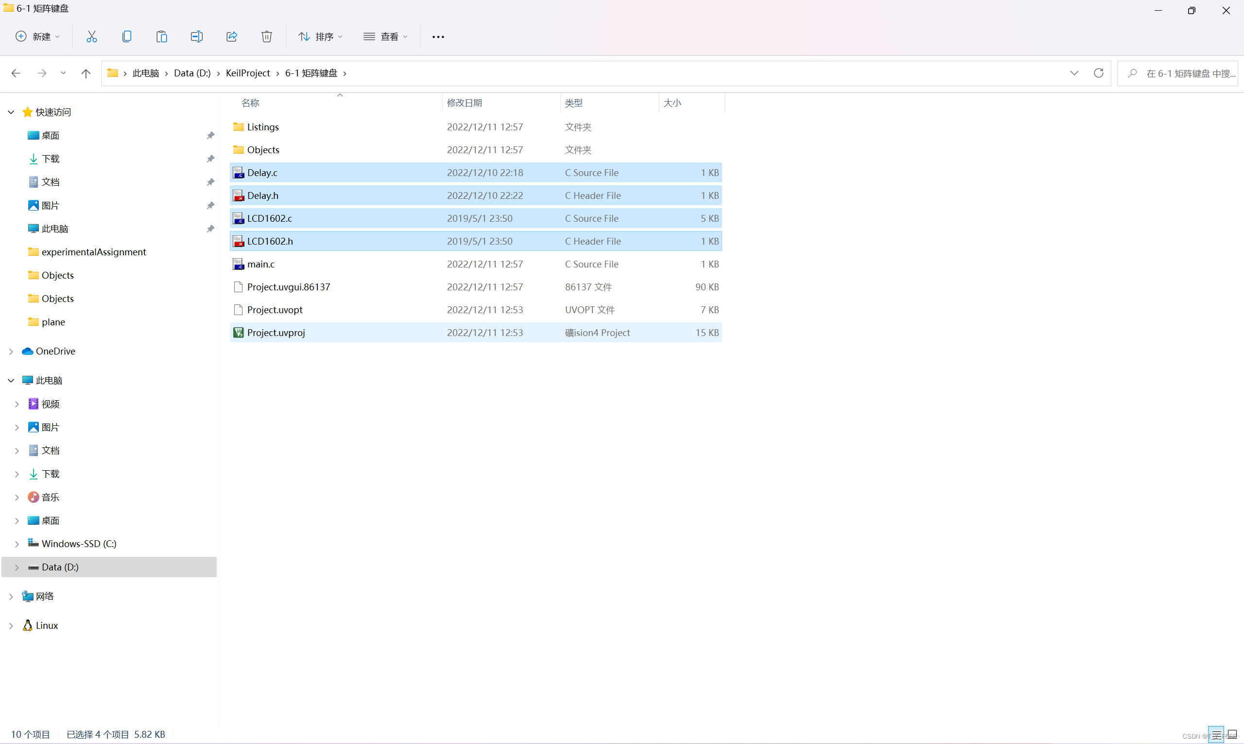Go forward with the right arrow
Screen dimensions: 1244x744
42,73
